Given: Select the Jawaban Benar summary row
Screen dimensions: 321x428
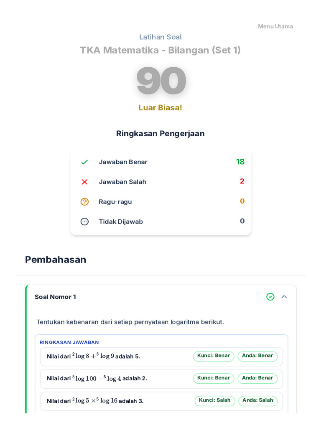Looking at the screenshot, I should point(160,162).
